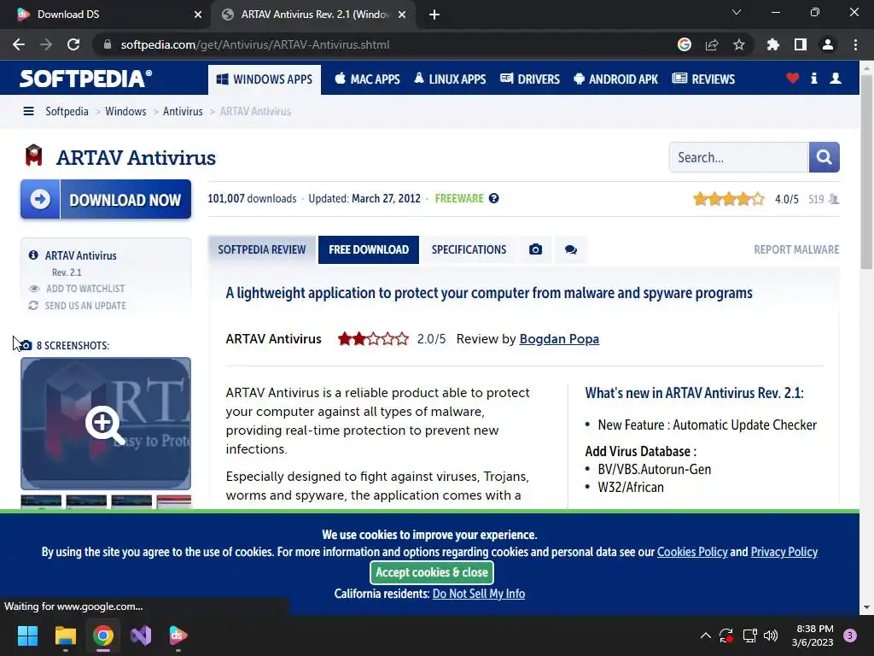The height and width of the screenshot is (656, 874).
Task: Open the Softpedia Review tab
Action: [x=262, y=249]
